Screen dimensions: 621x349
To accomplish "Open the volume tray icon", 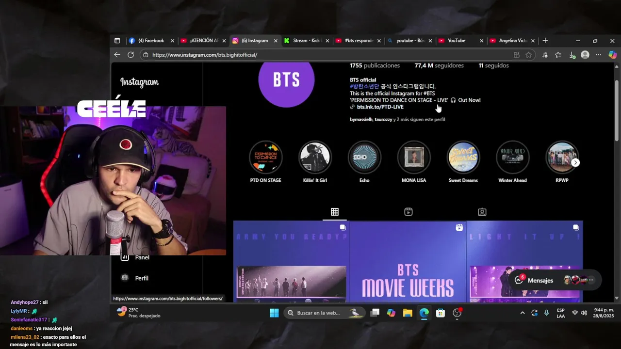I will point(584,313).
